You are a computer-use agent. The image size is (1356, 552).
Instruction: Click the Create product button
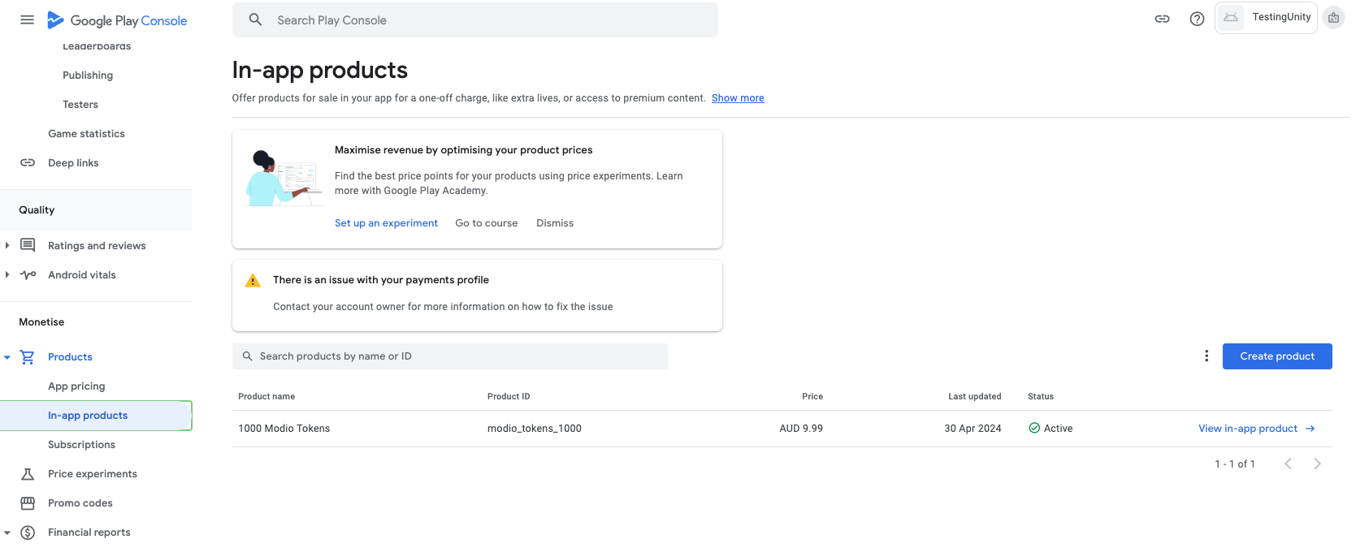click(x=1277, y=356)
